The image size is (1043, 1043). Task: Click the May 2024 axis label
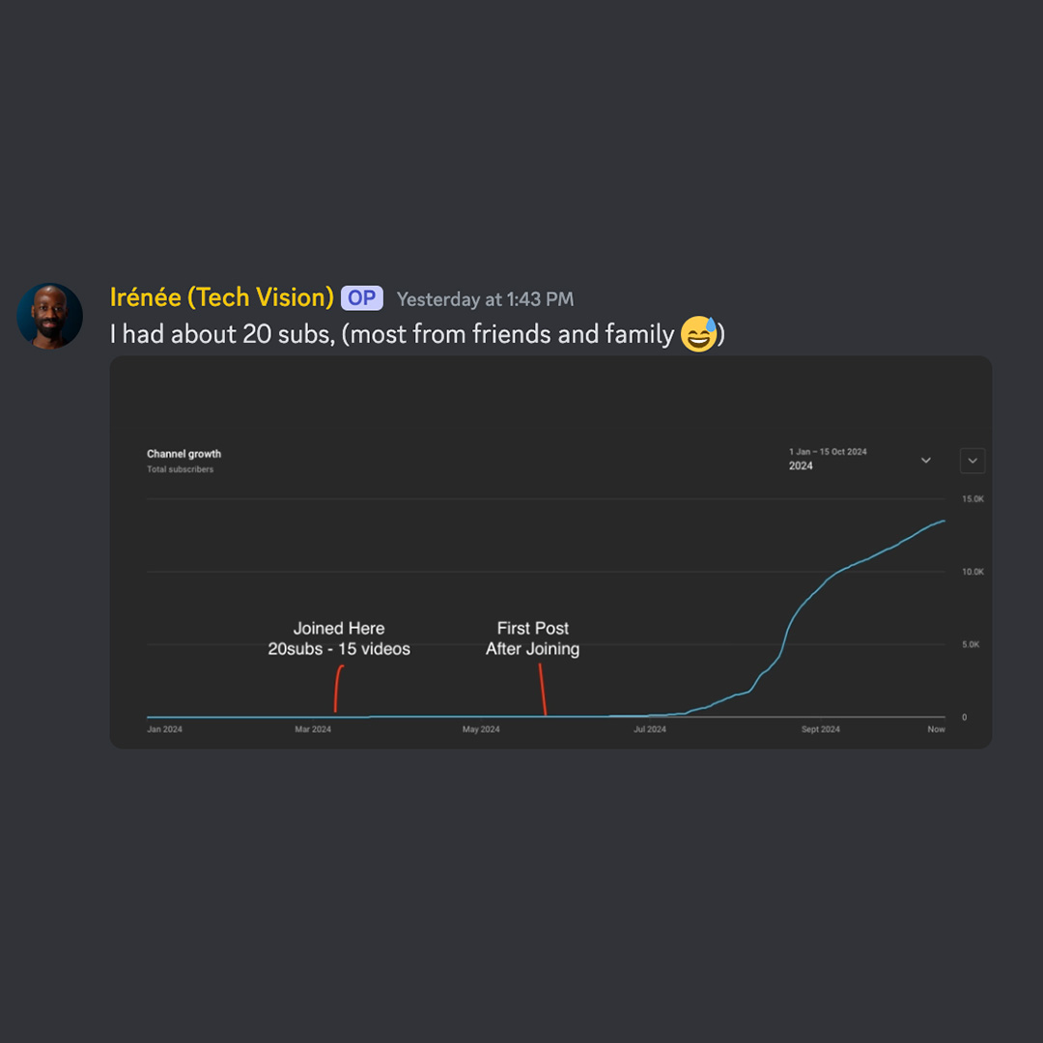pyautogui.click(x=481, y=729)
